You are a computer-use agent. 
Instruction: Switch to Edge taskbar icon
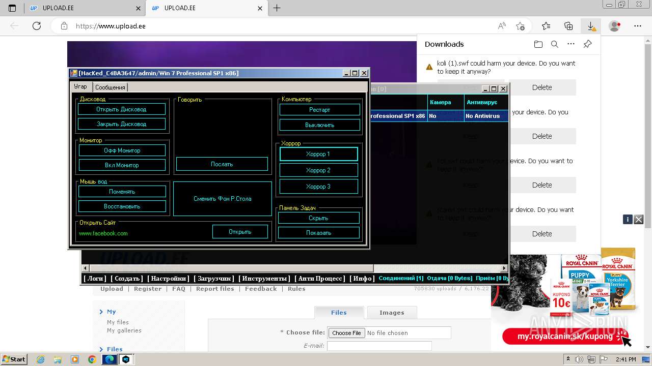click(110, 359)
